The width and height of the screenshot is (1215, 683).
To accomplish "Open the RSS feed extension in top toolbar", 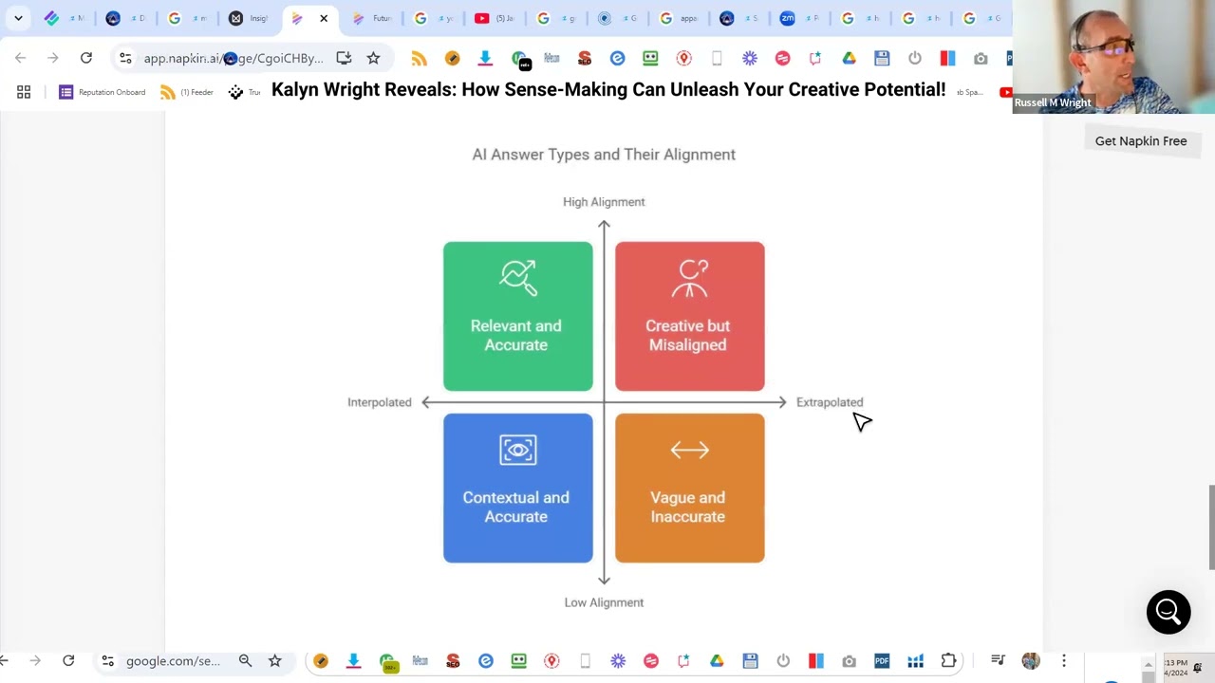I will 419,59.
